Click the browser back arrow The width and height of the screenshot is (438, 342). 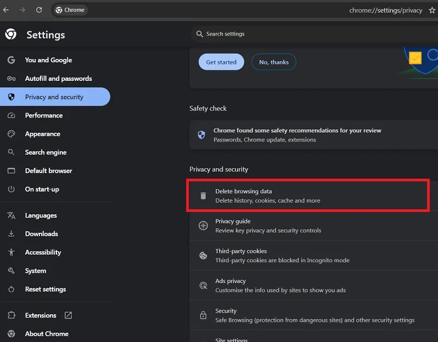[x=6, y=10]
